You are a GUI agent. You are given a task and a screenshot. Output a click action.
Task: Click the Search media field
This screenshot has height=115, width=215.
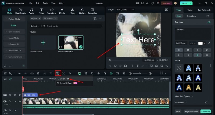click(x=72, y=26)
